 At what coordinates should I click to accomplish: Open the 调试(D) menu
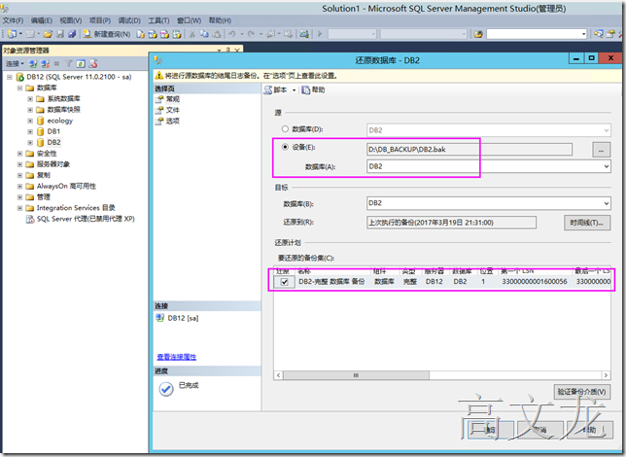[129, 20]
